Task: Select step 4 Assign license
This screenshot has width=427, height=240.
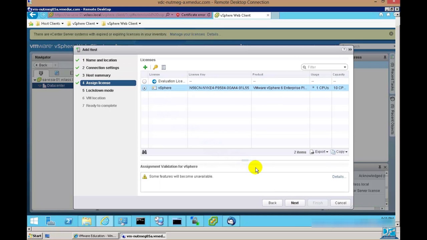Action: [x=108, y=83]
